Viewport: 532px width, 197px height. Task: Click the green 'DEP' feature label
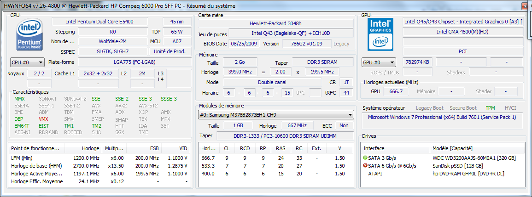[x=19, y=119]
